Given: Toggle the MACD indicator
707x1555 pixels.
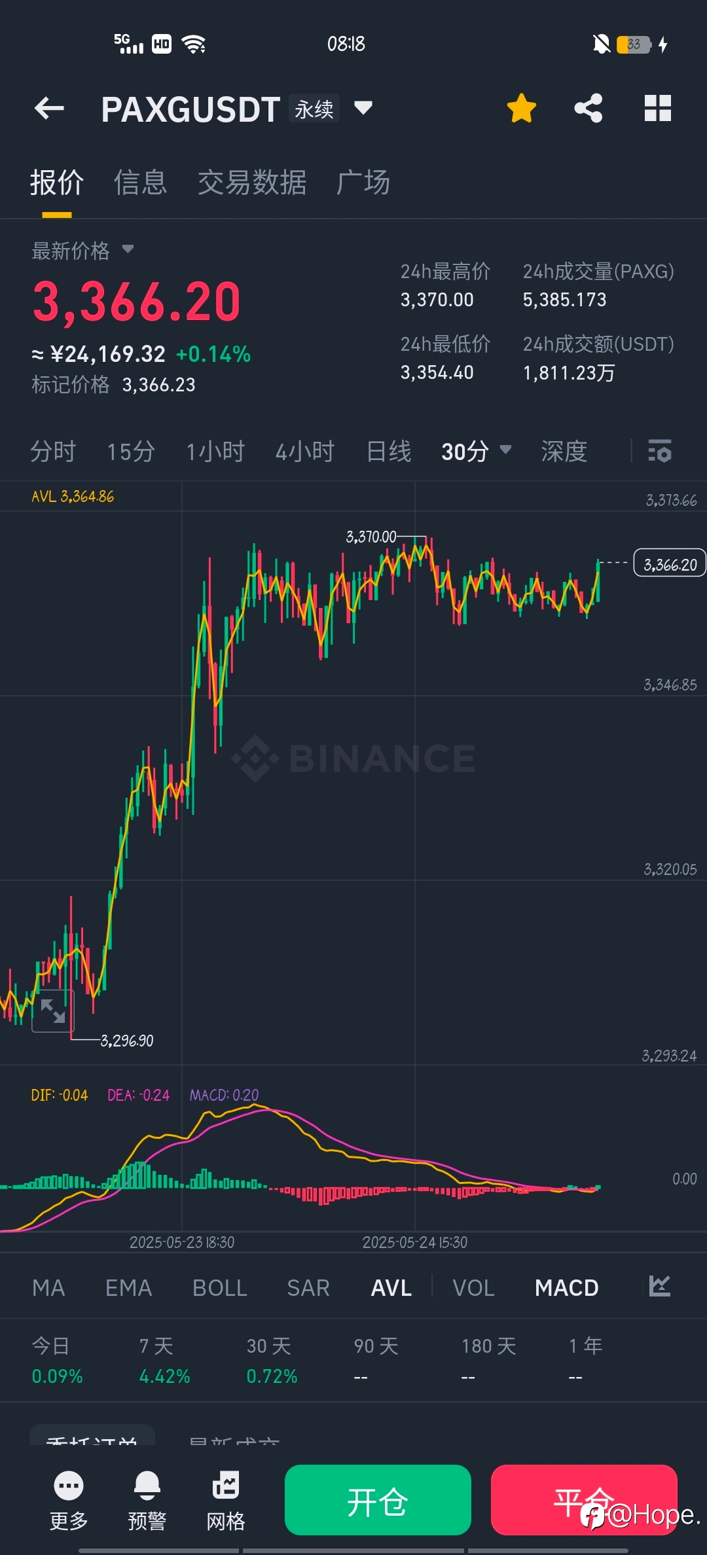Looking at the screenshot, I should (567, 1287).
